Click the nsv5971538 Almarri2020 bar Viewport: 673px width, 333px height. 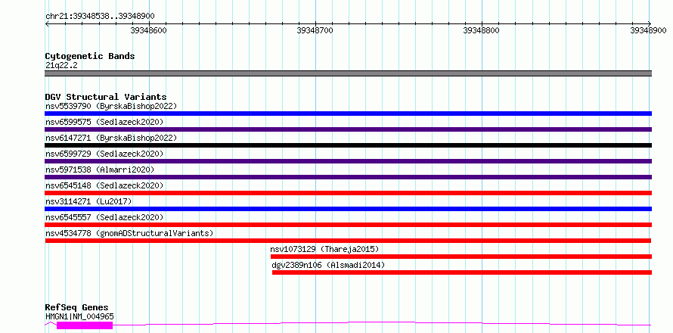[x=348, y=177]
